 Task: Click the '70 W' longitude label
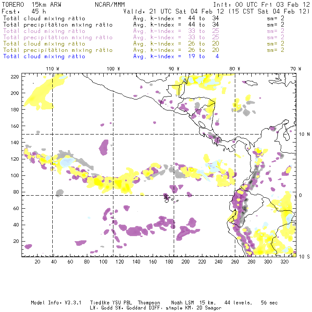pyautogui.click(x=296, y=69)
